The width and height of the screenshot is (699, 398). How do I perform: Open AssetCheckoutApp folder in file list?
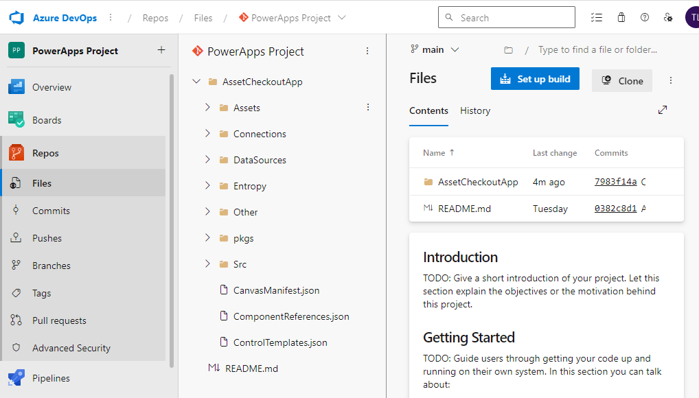[478, 182]
